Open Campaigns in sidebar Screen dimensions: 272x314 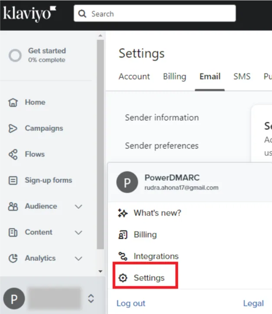pyautogui.click(x=44, y=128)
